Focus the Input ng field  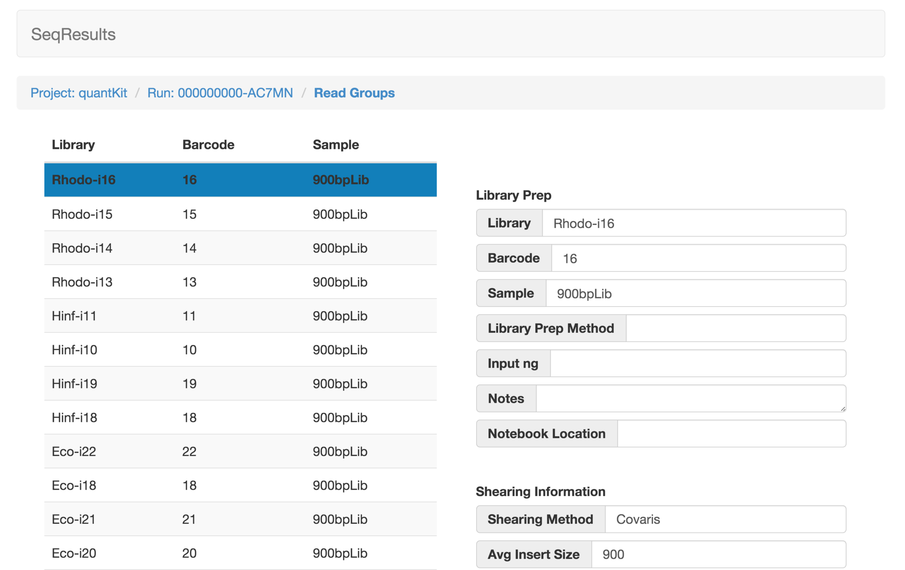click(697, 364)
